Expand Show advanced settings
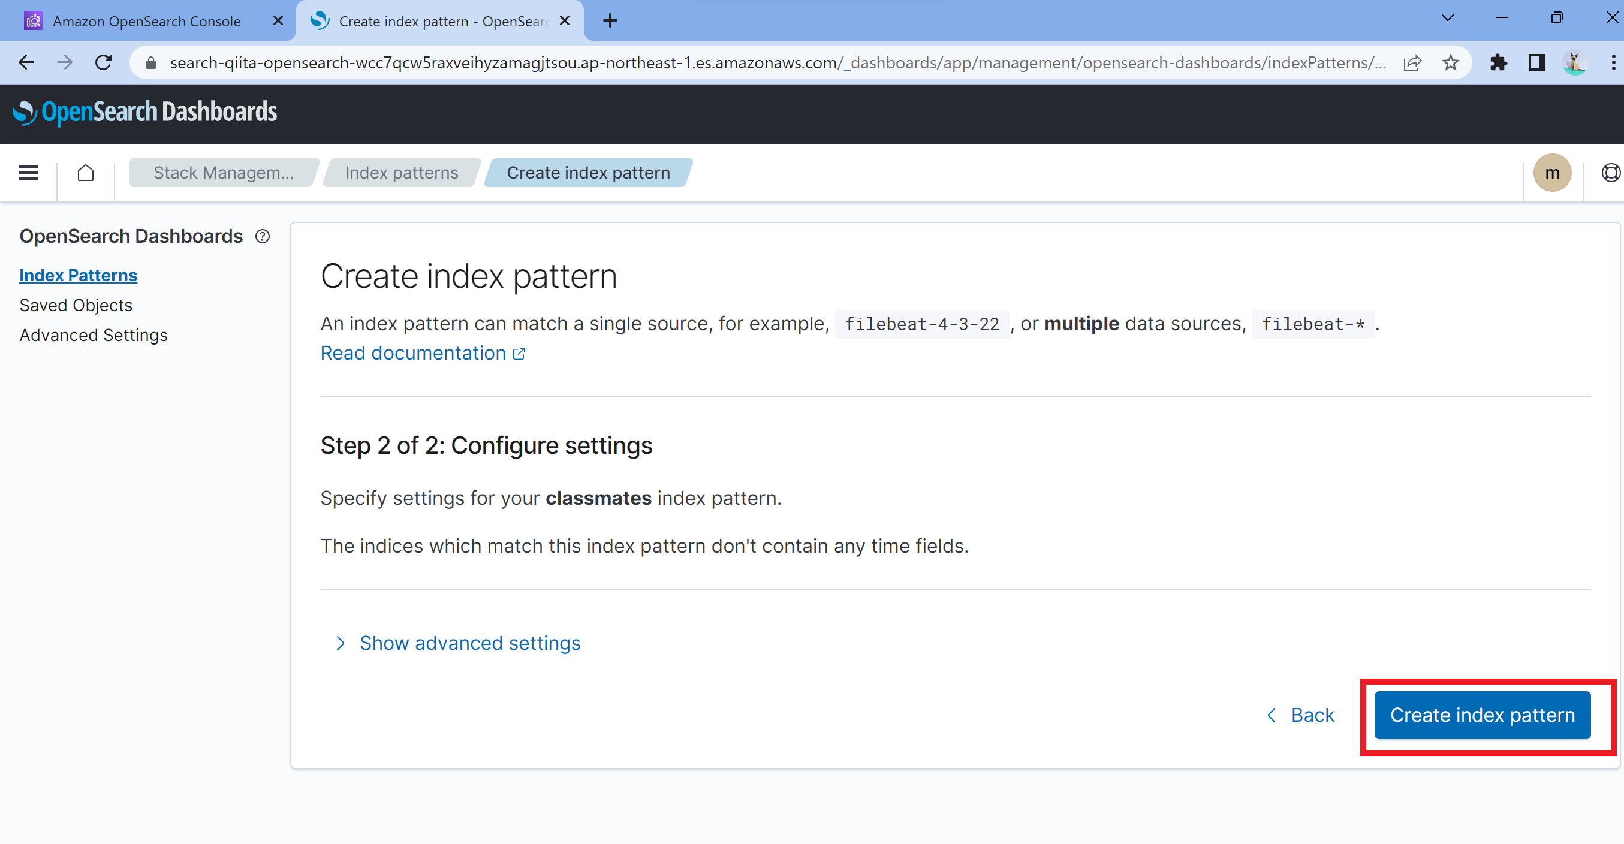This screenshot has width=1624, height=844. (469, 643)
